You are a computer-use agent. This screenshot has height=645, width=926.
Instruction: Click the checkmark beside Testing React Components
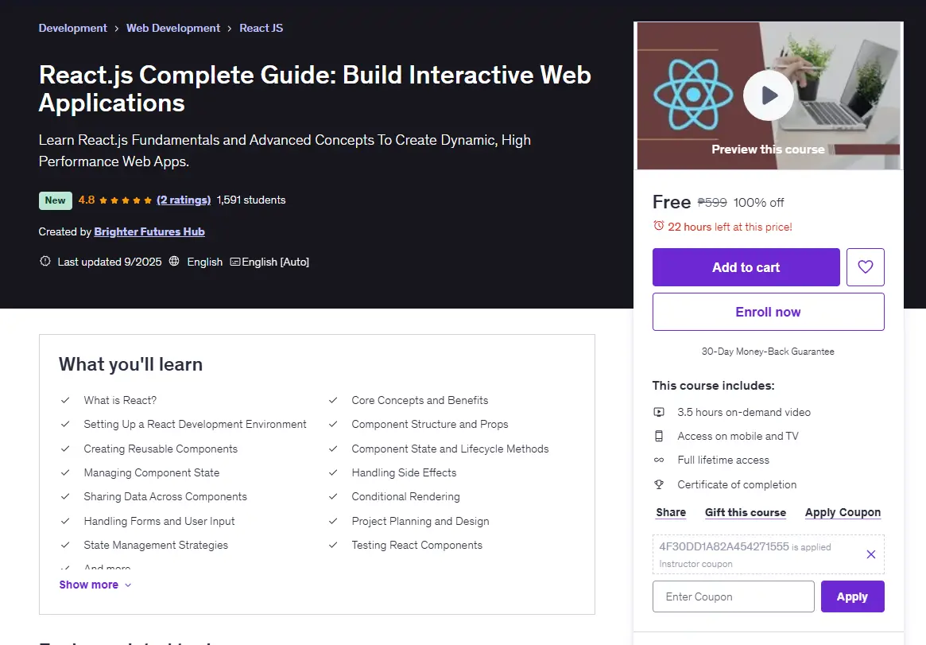coord(333,545)
